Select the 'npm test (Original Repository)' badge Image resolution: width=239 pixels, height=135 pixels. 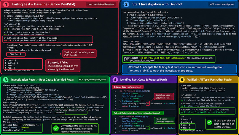[x=101, y=4]
